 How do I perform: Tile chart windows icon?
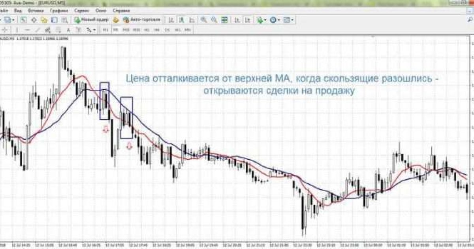(224, 20)
